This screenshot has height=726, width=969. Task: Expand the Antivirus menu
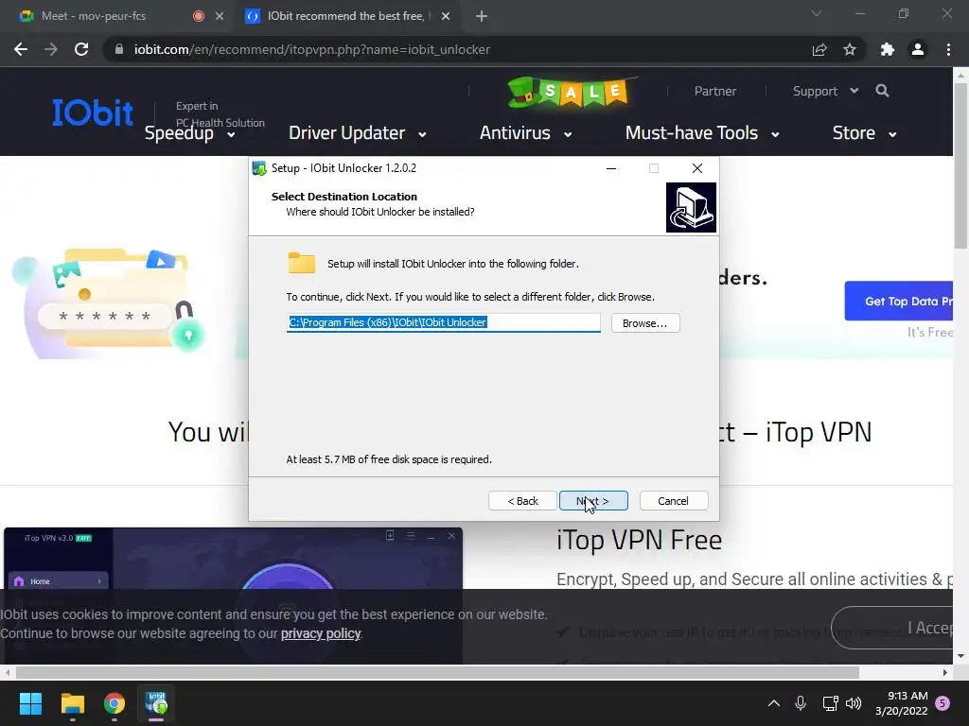525,133
